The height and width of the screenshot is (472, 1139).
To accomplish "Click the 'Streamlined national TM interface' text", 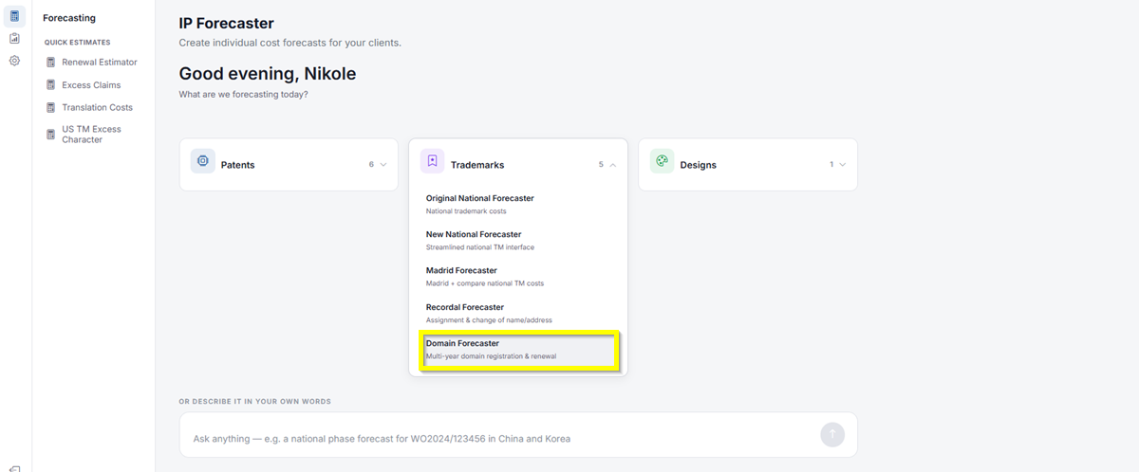I will click(480, 247).
